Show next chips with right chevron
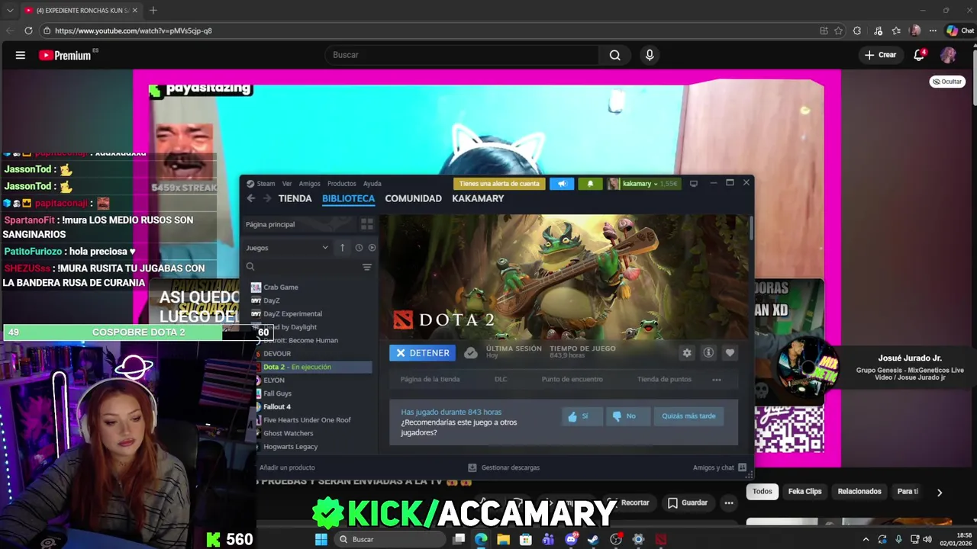 940,493
